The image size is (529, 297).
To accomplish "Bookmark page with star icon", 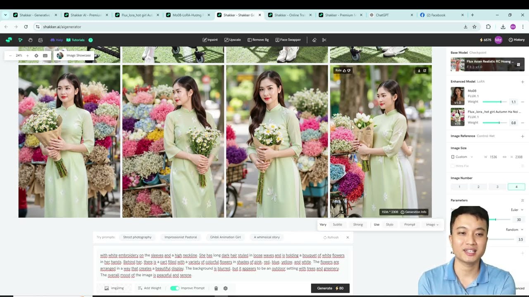I will [x=474, y=27].
